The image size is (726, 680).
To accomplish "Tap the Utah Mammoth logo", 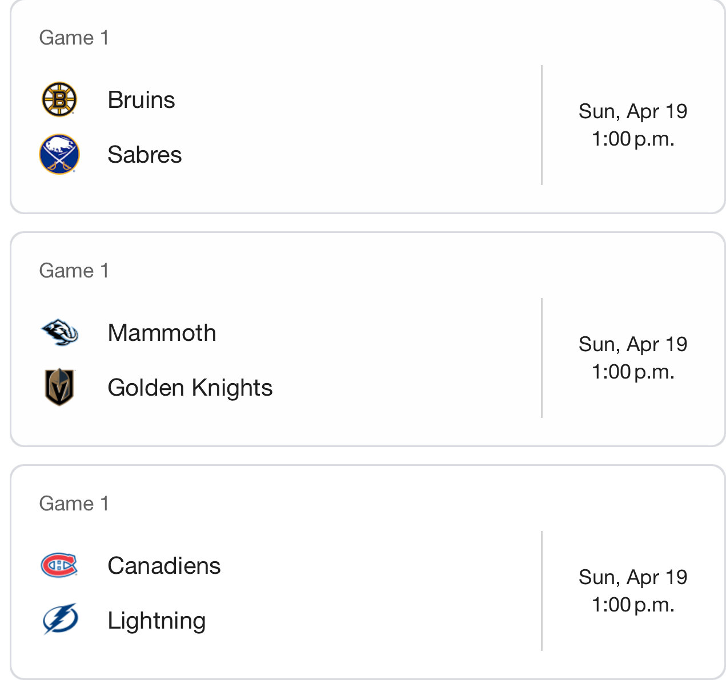I will pyautogui.click(x=59, y=332).
